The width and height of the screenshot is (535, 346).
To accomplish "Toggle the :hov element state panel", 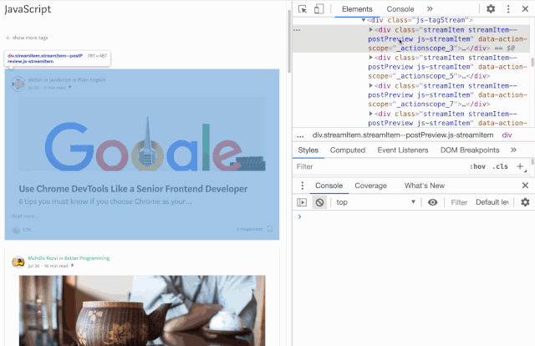I will point(477,166).
